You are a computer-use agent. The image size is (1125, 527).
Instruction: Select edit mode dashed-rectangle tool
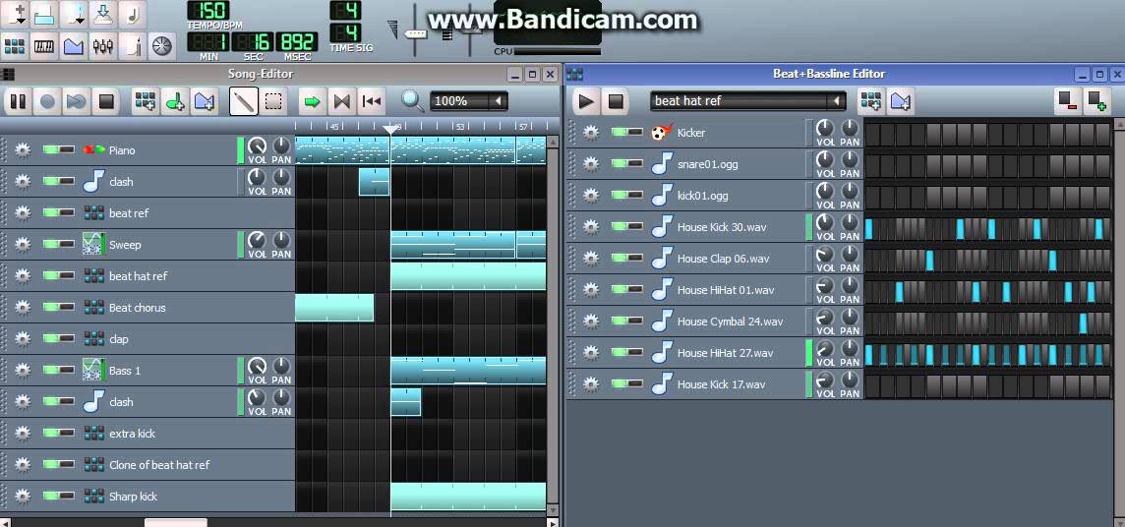coord(273,101)
